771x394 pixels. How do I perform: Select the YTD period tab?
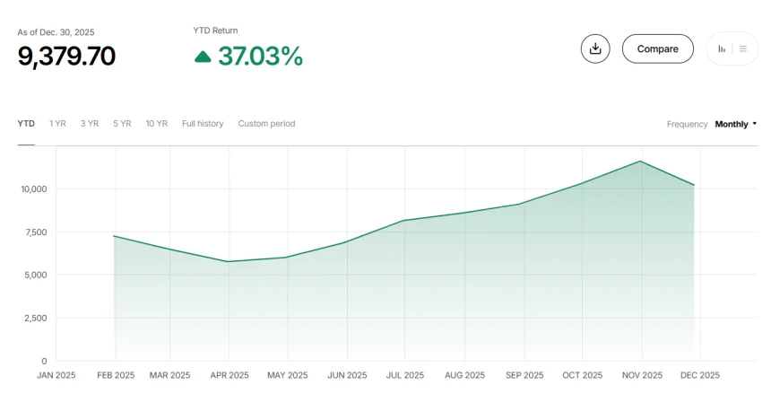26,124
